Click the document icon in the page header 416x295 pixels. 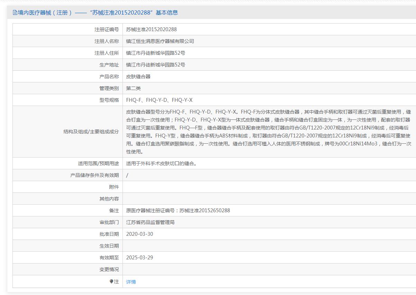click(x=15, y=13)
